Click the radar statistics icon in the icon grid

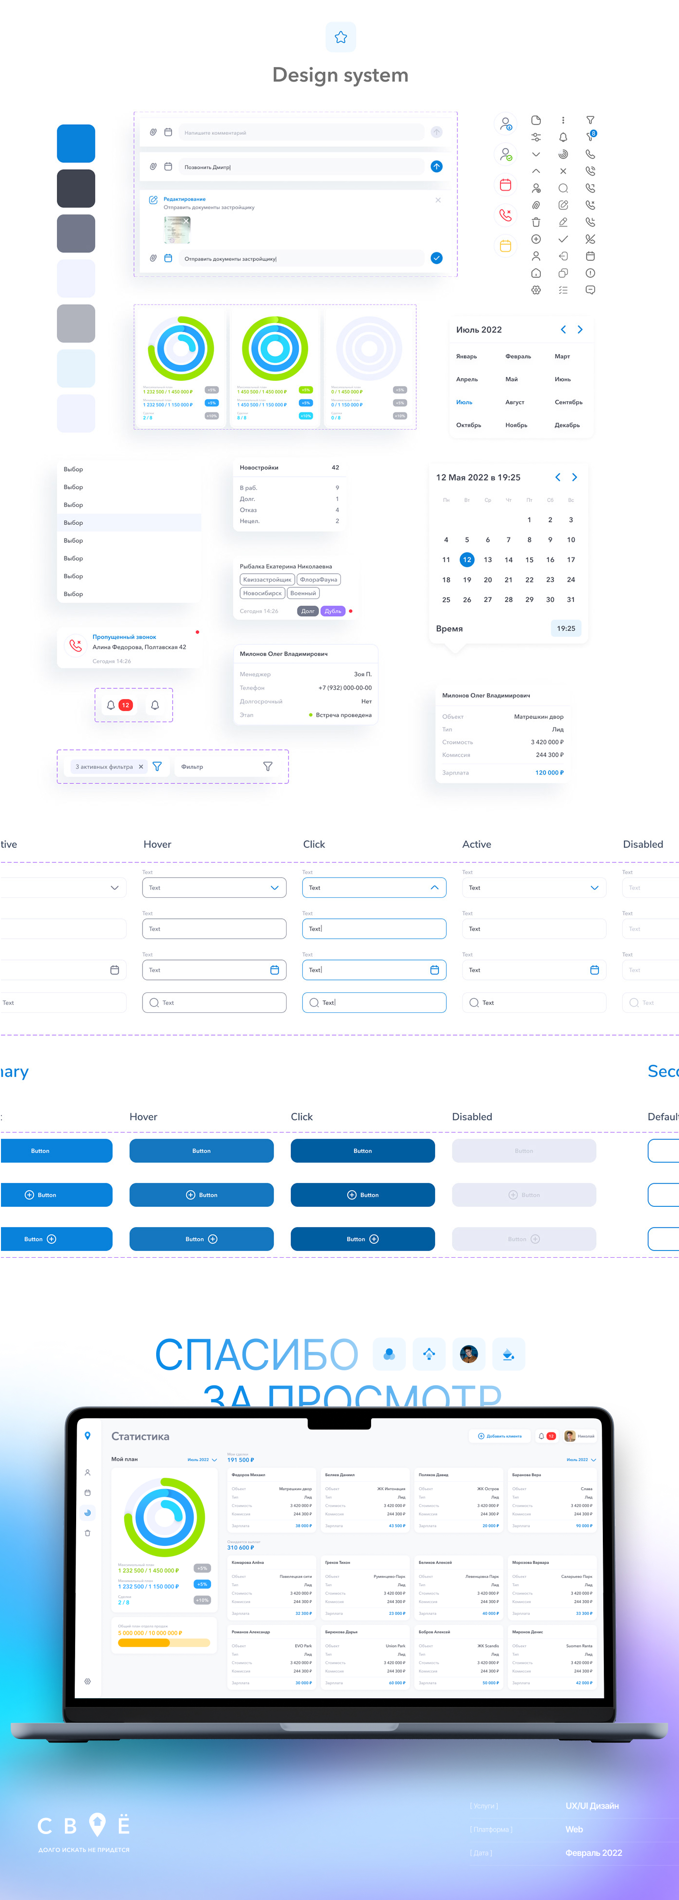click(563, 154)
